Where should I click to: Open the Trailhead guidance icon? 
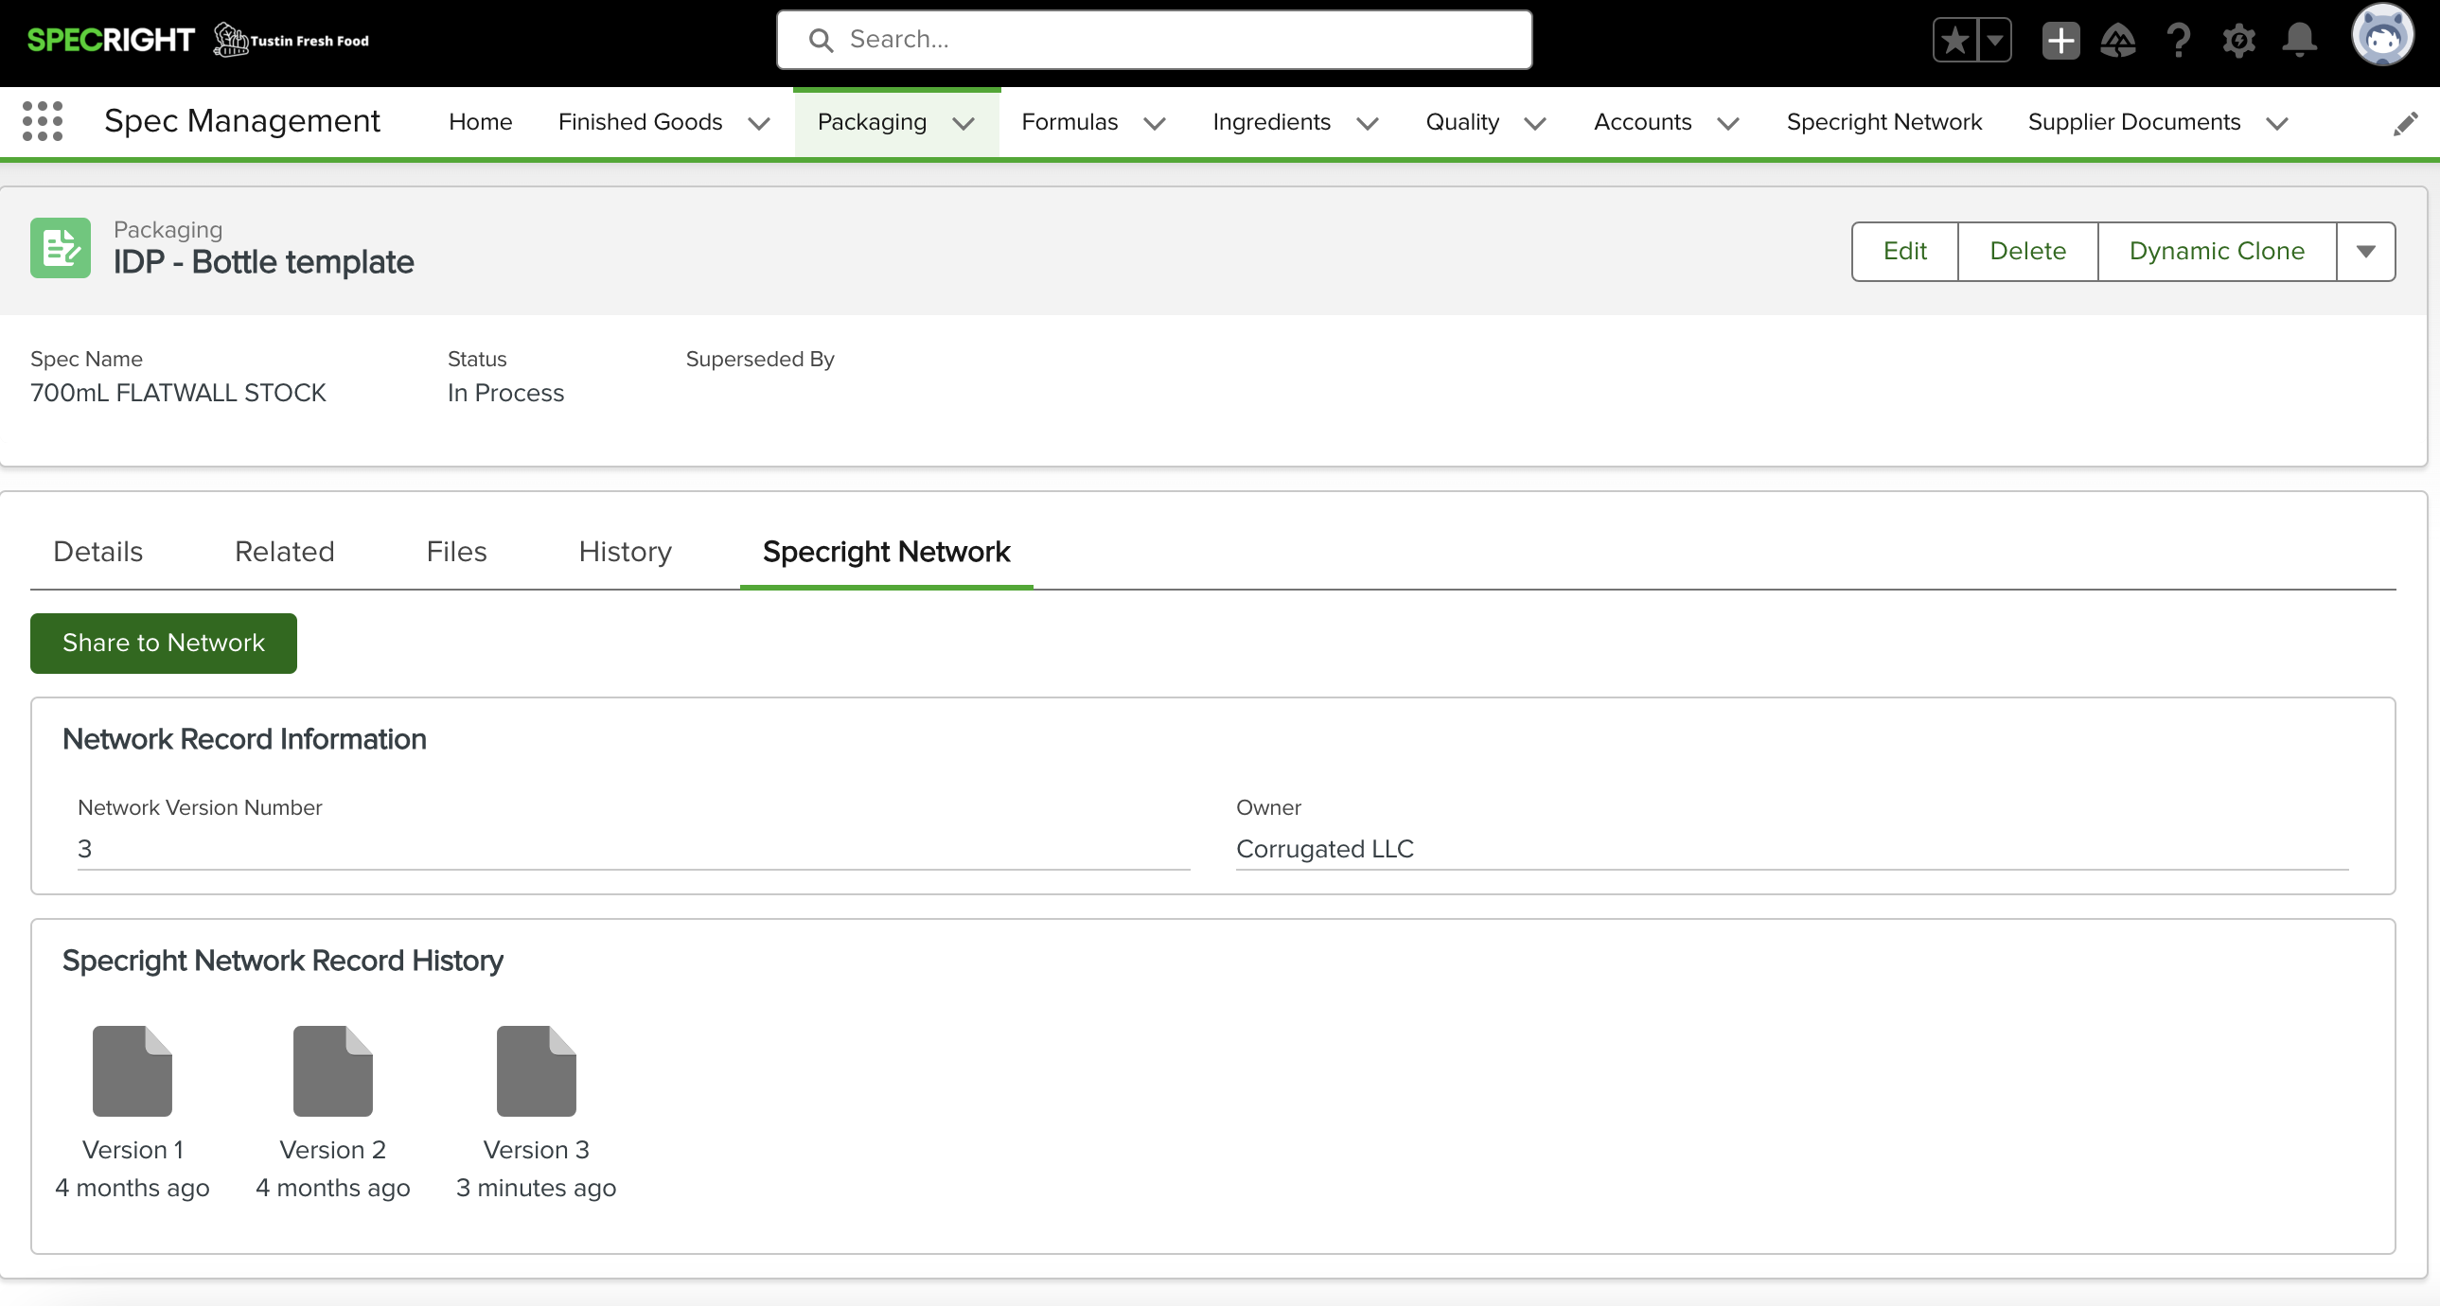(x=2118, y=40)
